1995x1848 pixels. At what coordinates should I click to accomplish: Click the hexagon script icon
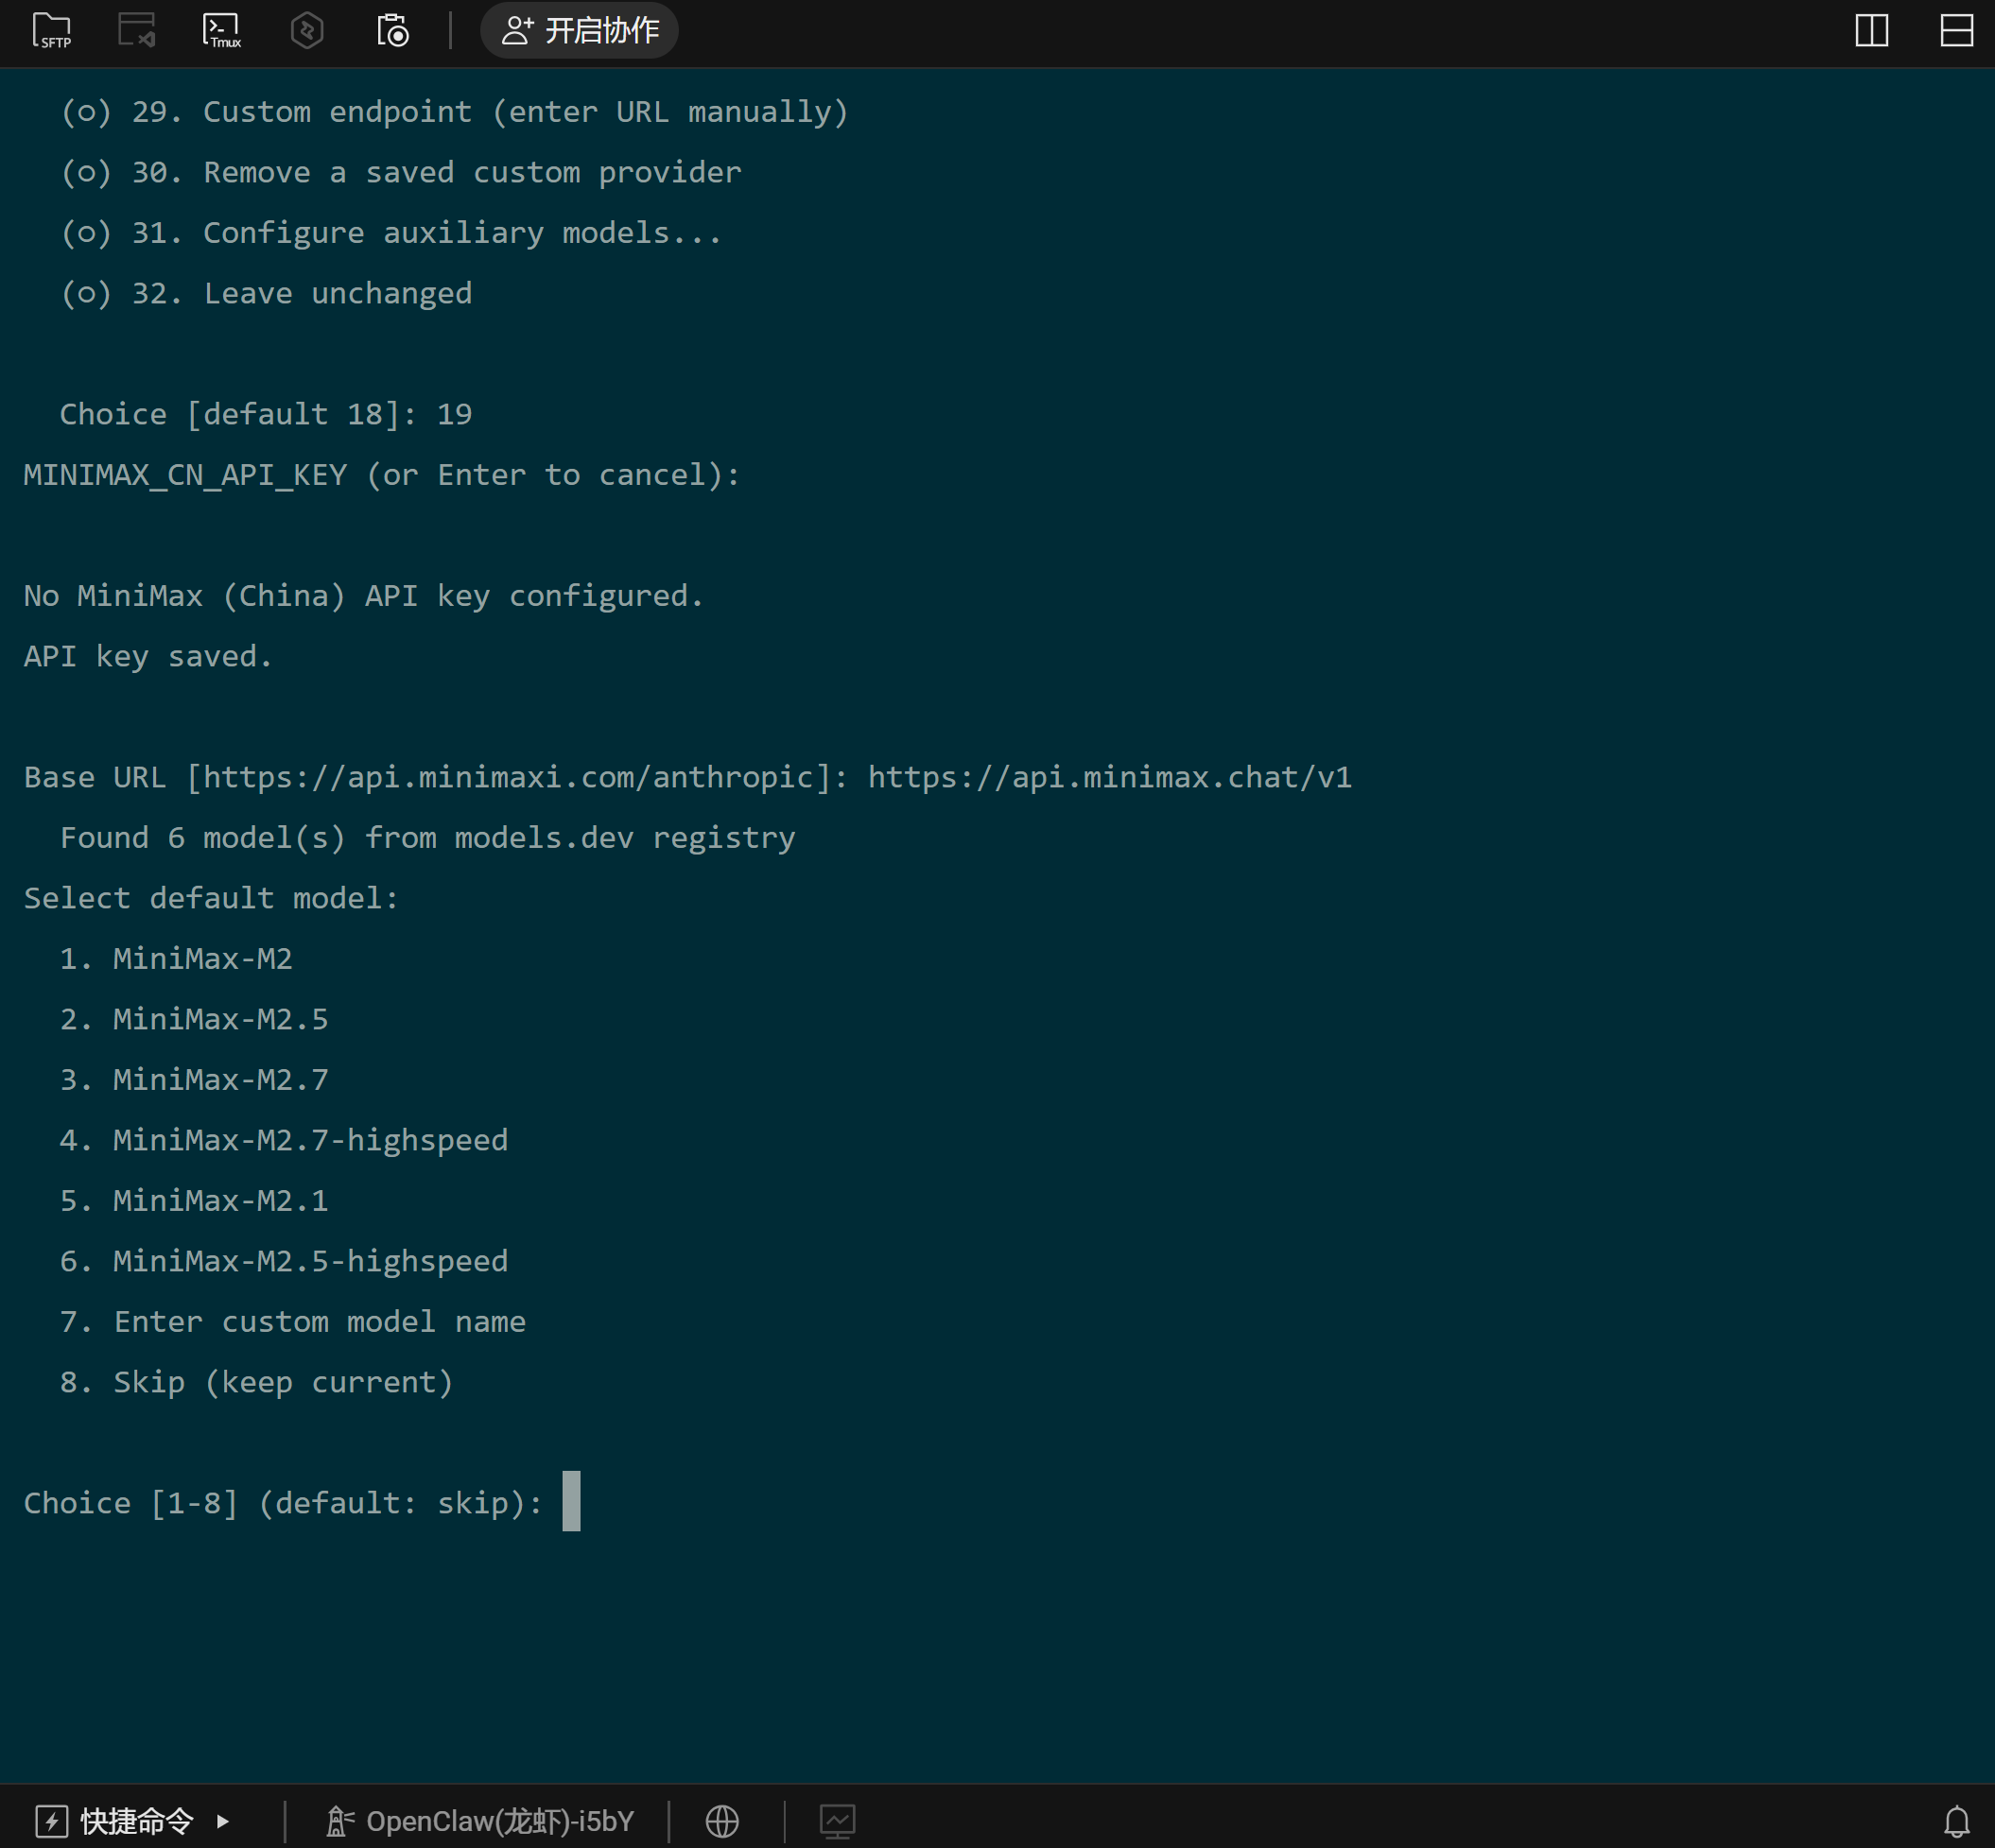coord(307,30)
